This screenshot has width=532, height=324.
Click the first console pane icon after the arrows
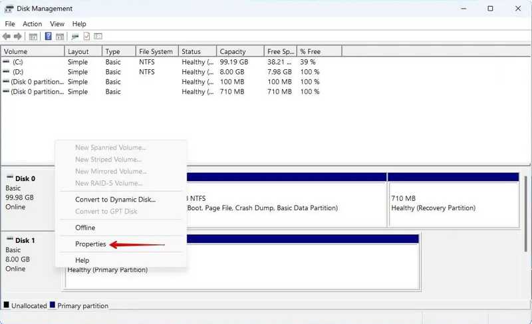[x=33, y=36]
